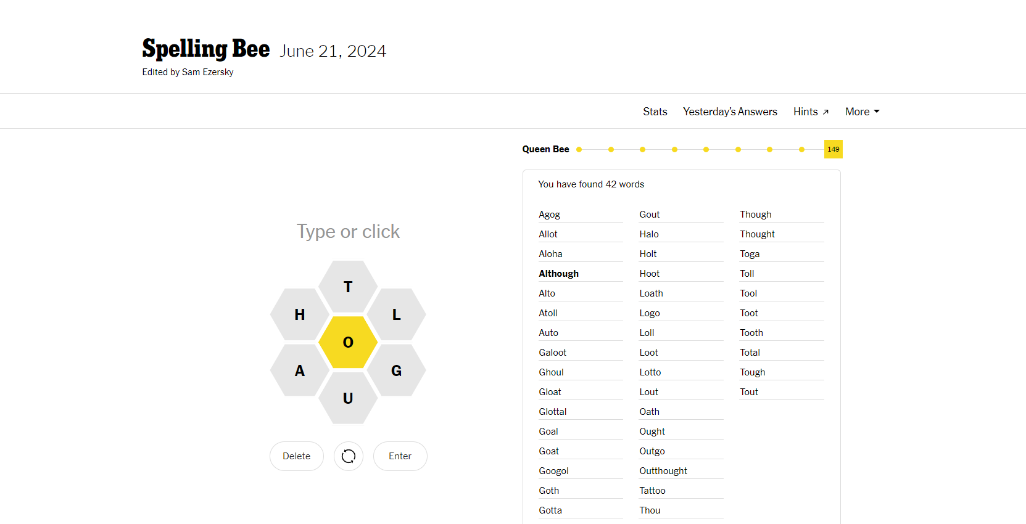View Yesterday's Answers
Screen dimensions: 1026x524
[730, 112]
